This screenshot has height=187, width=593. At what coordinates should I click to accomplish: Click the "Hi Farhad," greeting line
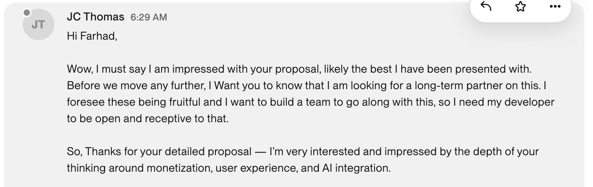click(x=92, y=36)
